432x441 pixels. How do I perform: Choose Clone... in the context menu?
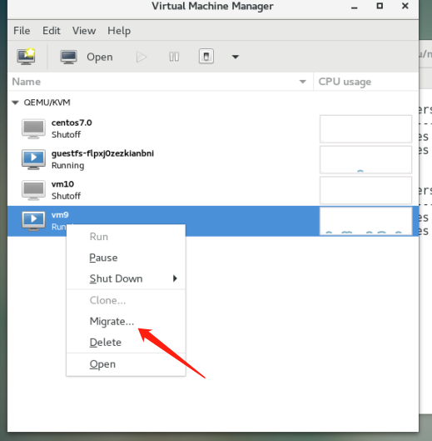tap(126, 300)
